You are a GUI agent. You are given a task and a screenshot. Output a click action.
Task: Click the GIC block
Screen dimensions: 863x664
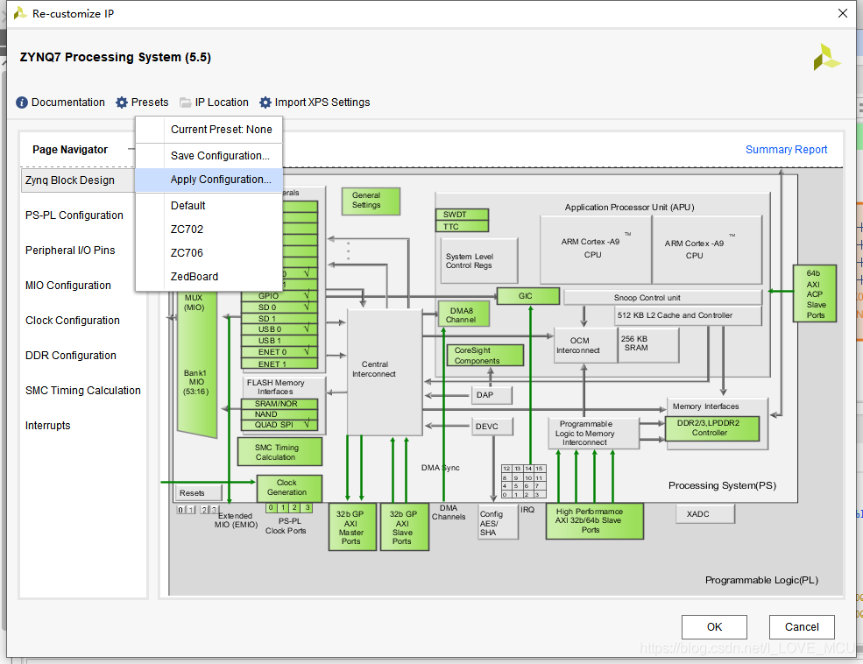tap(527, 296)
